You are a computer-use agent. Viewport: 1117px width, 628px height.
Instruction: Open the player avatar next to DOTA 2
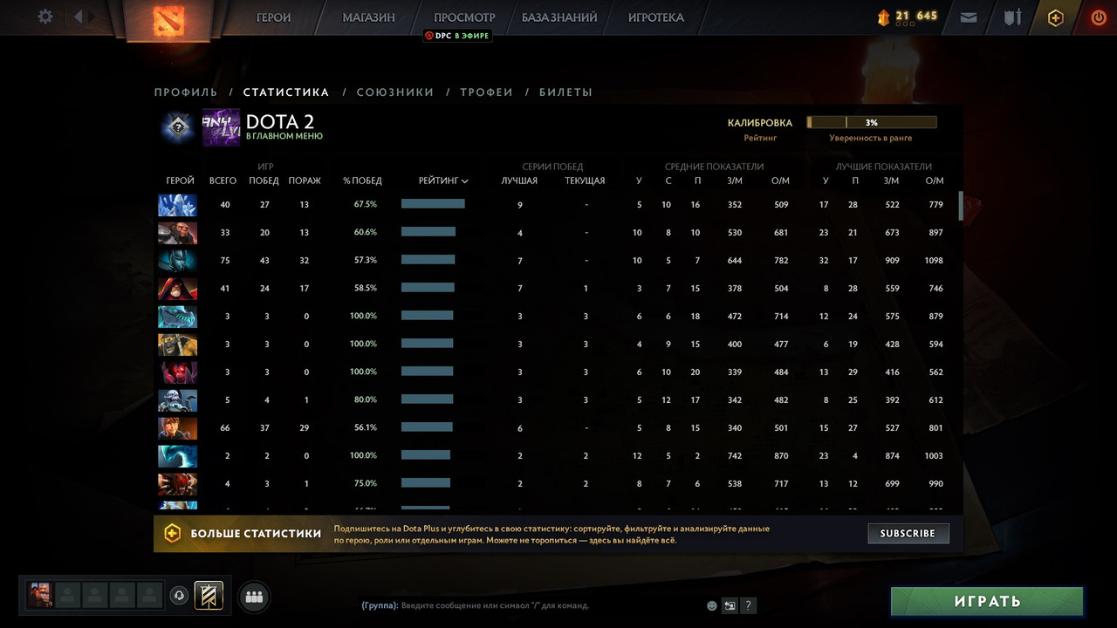pyautogui.click(x=221, y=127)
